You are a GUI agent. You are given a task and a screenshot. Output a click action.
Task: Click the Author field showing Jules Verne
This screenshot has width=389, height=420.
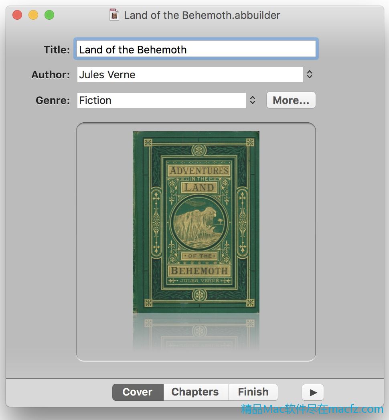[189, 75]
